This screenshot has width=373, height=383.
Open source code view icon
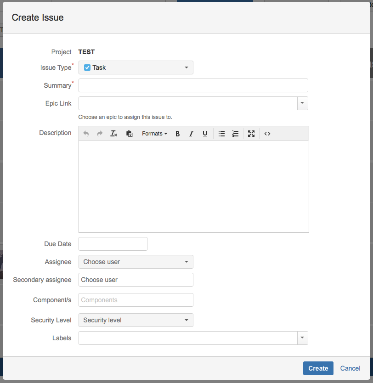coord(267,134)
